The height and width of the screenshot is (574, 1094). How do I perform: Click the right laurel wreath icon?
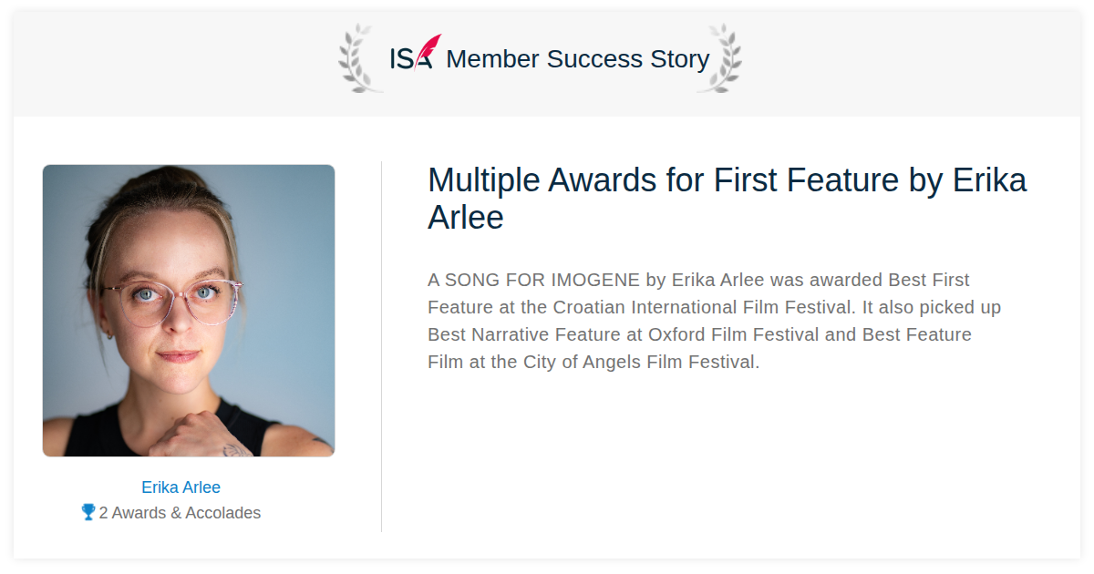click(x=719, y=58)
